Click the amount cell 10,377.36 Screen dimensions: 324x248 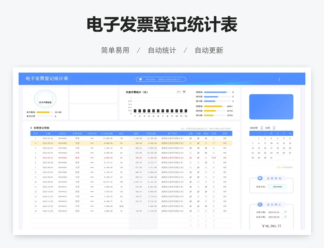pos(108,182)
